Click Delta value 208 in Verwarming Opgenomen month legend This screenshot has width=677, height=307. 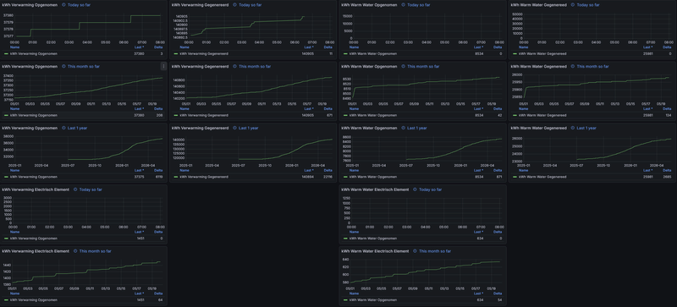point(160,115)
